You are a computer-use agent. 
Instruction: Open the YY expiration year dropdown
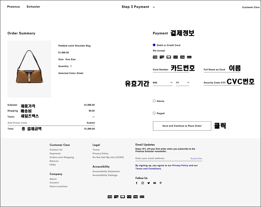[183, 83]
